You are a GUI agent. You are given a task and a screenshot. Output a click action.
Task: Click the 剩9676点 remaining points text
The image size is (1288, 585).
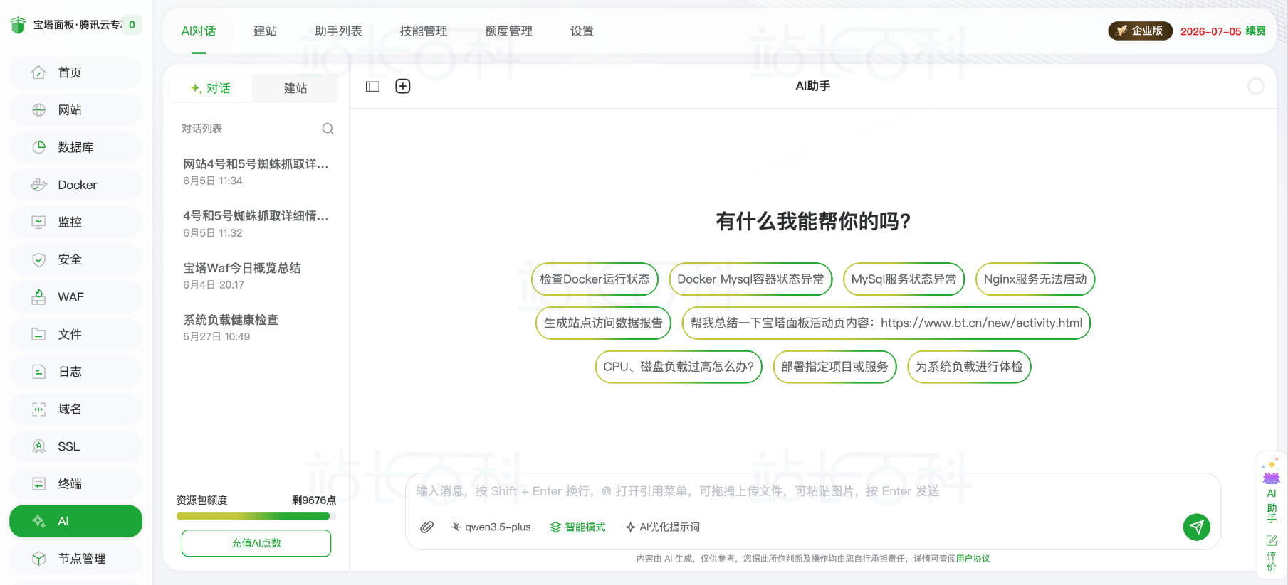tap(314, 500)
